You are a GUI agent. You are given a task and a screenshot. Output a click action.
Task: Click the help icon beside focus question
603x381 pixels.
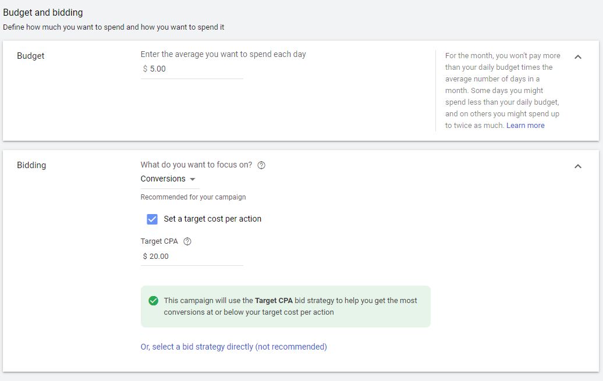261,165
